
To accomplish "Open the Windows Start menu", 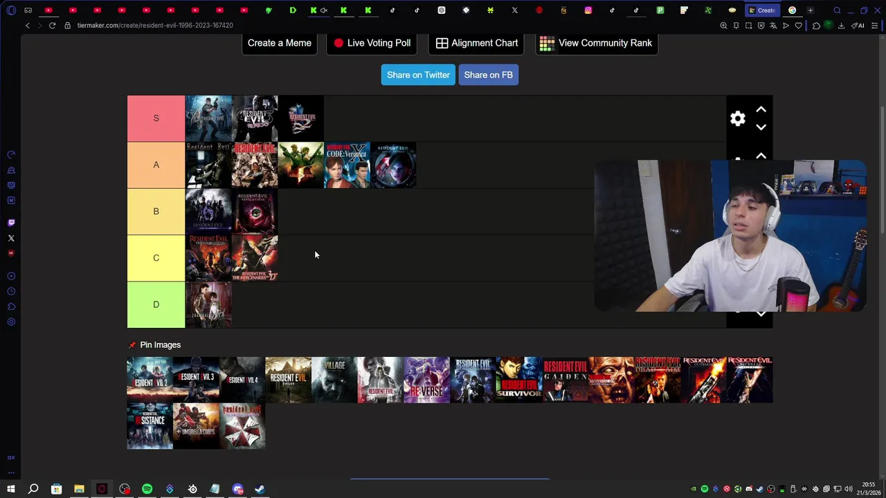I will click(x=11, y=489).
